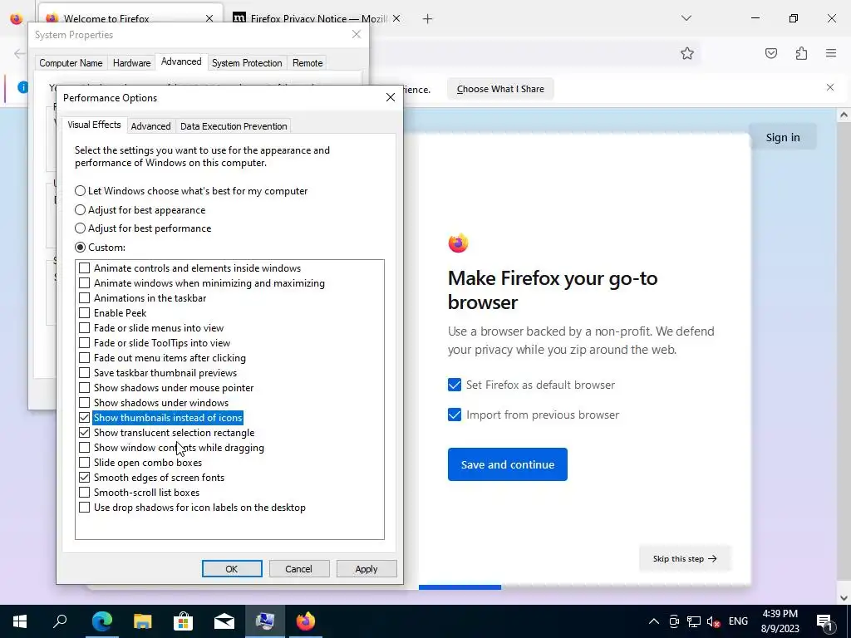
Task: Open the Save to Pocket icon
Action: 770,53
